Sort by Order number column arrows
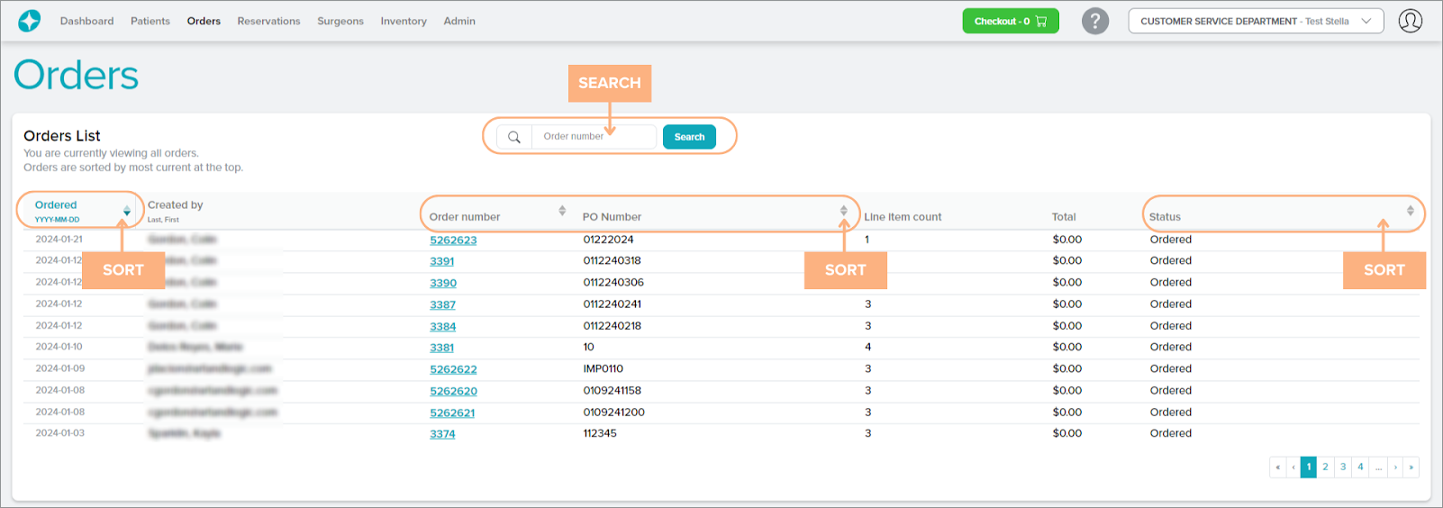Screen dimensions: 1443x508 562,211
